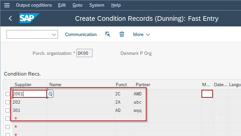
Task: Go back using the left arrow icon
Action: [10, 18]
